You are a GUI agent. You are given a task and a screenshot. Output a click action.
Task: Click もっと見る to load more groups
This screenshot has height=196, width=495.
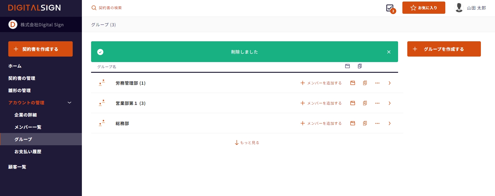pyautogui.click(x=247, y=142)
